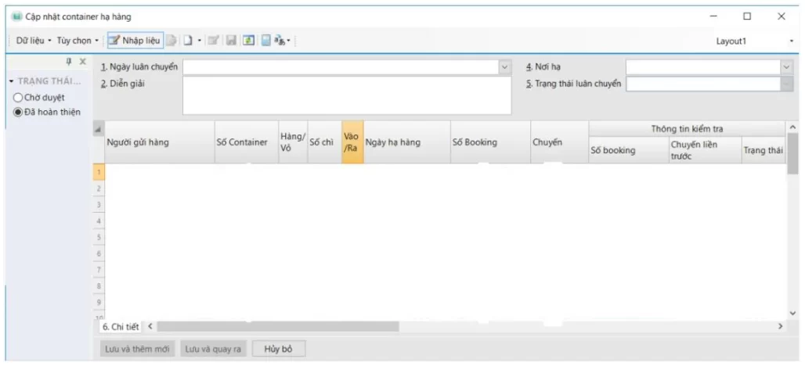Pin the left sidebar panel
The width and height of the screenshot is (805, 366).
point(69,61)
